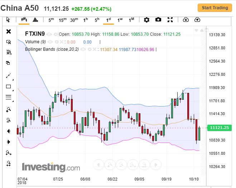
Task: Click the zoom in magnifier tool
Action: point(9,110)
